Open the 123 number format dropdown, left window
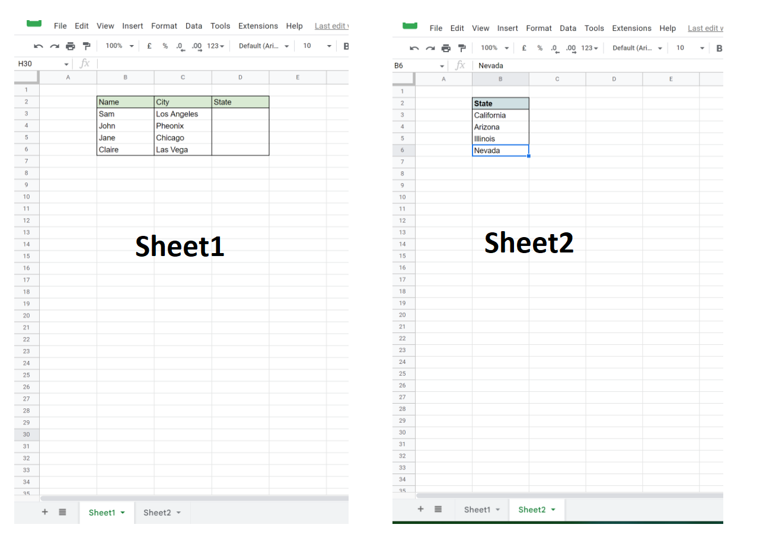The width and height of the screenshot is (779, 550). pos(215,46)
